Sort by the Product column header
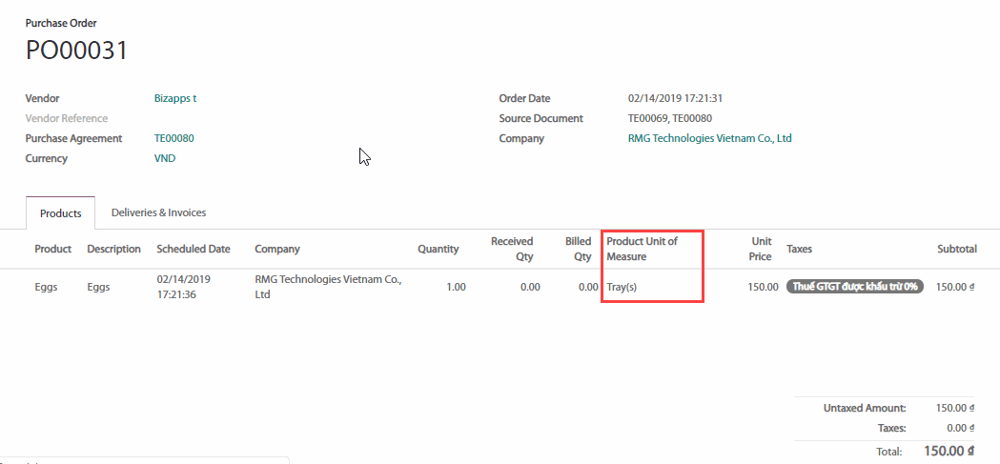This screenshot has width=1000, height=464. (53, 249)
